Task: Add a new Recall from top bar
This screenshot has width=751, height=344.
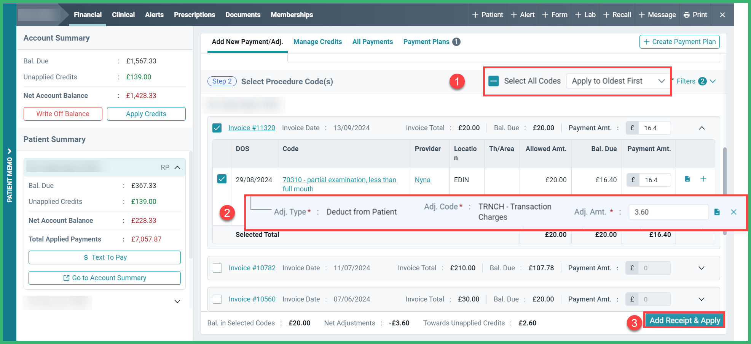Action: pos(617,15)
